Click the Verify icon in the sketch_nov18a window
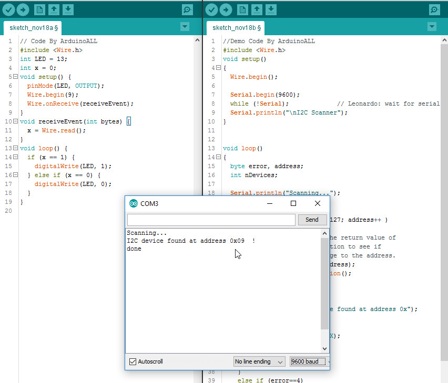 click(x=8, y=9)
